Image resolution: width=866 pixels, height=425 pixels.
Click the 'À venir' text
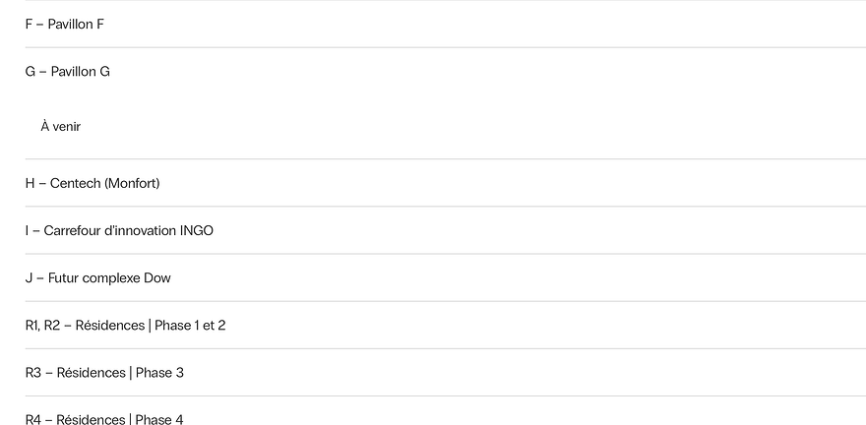(61, 126)
